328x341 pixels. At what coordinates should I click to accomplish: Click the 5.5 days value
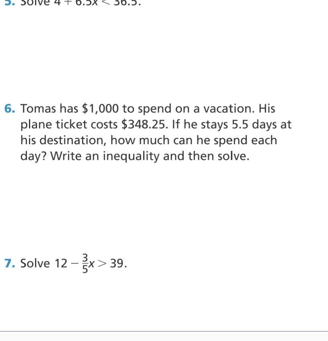(x=240, y=124)
